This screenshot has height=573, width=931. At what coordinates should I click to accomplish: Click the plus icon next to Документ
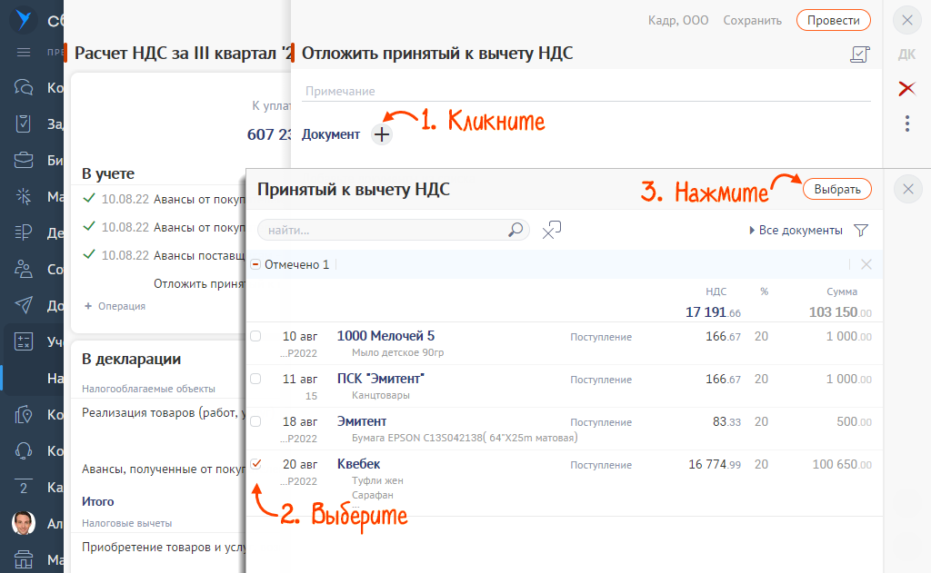382,134
